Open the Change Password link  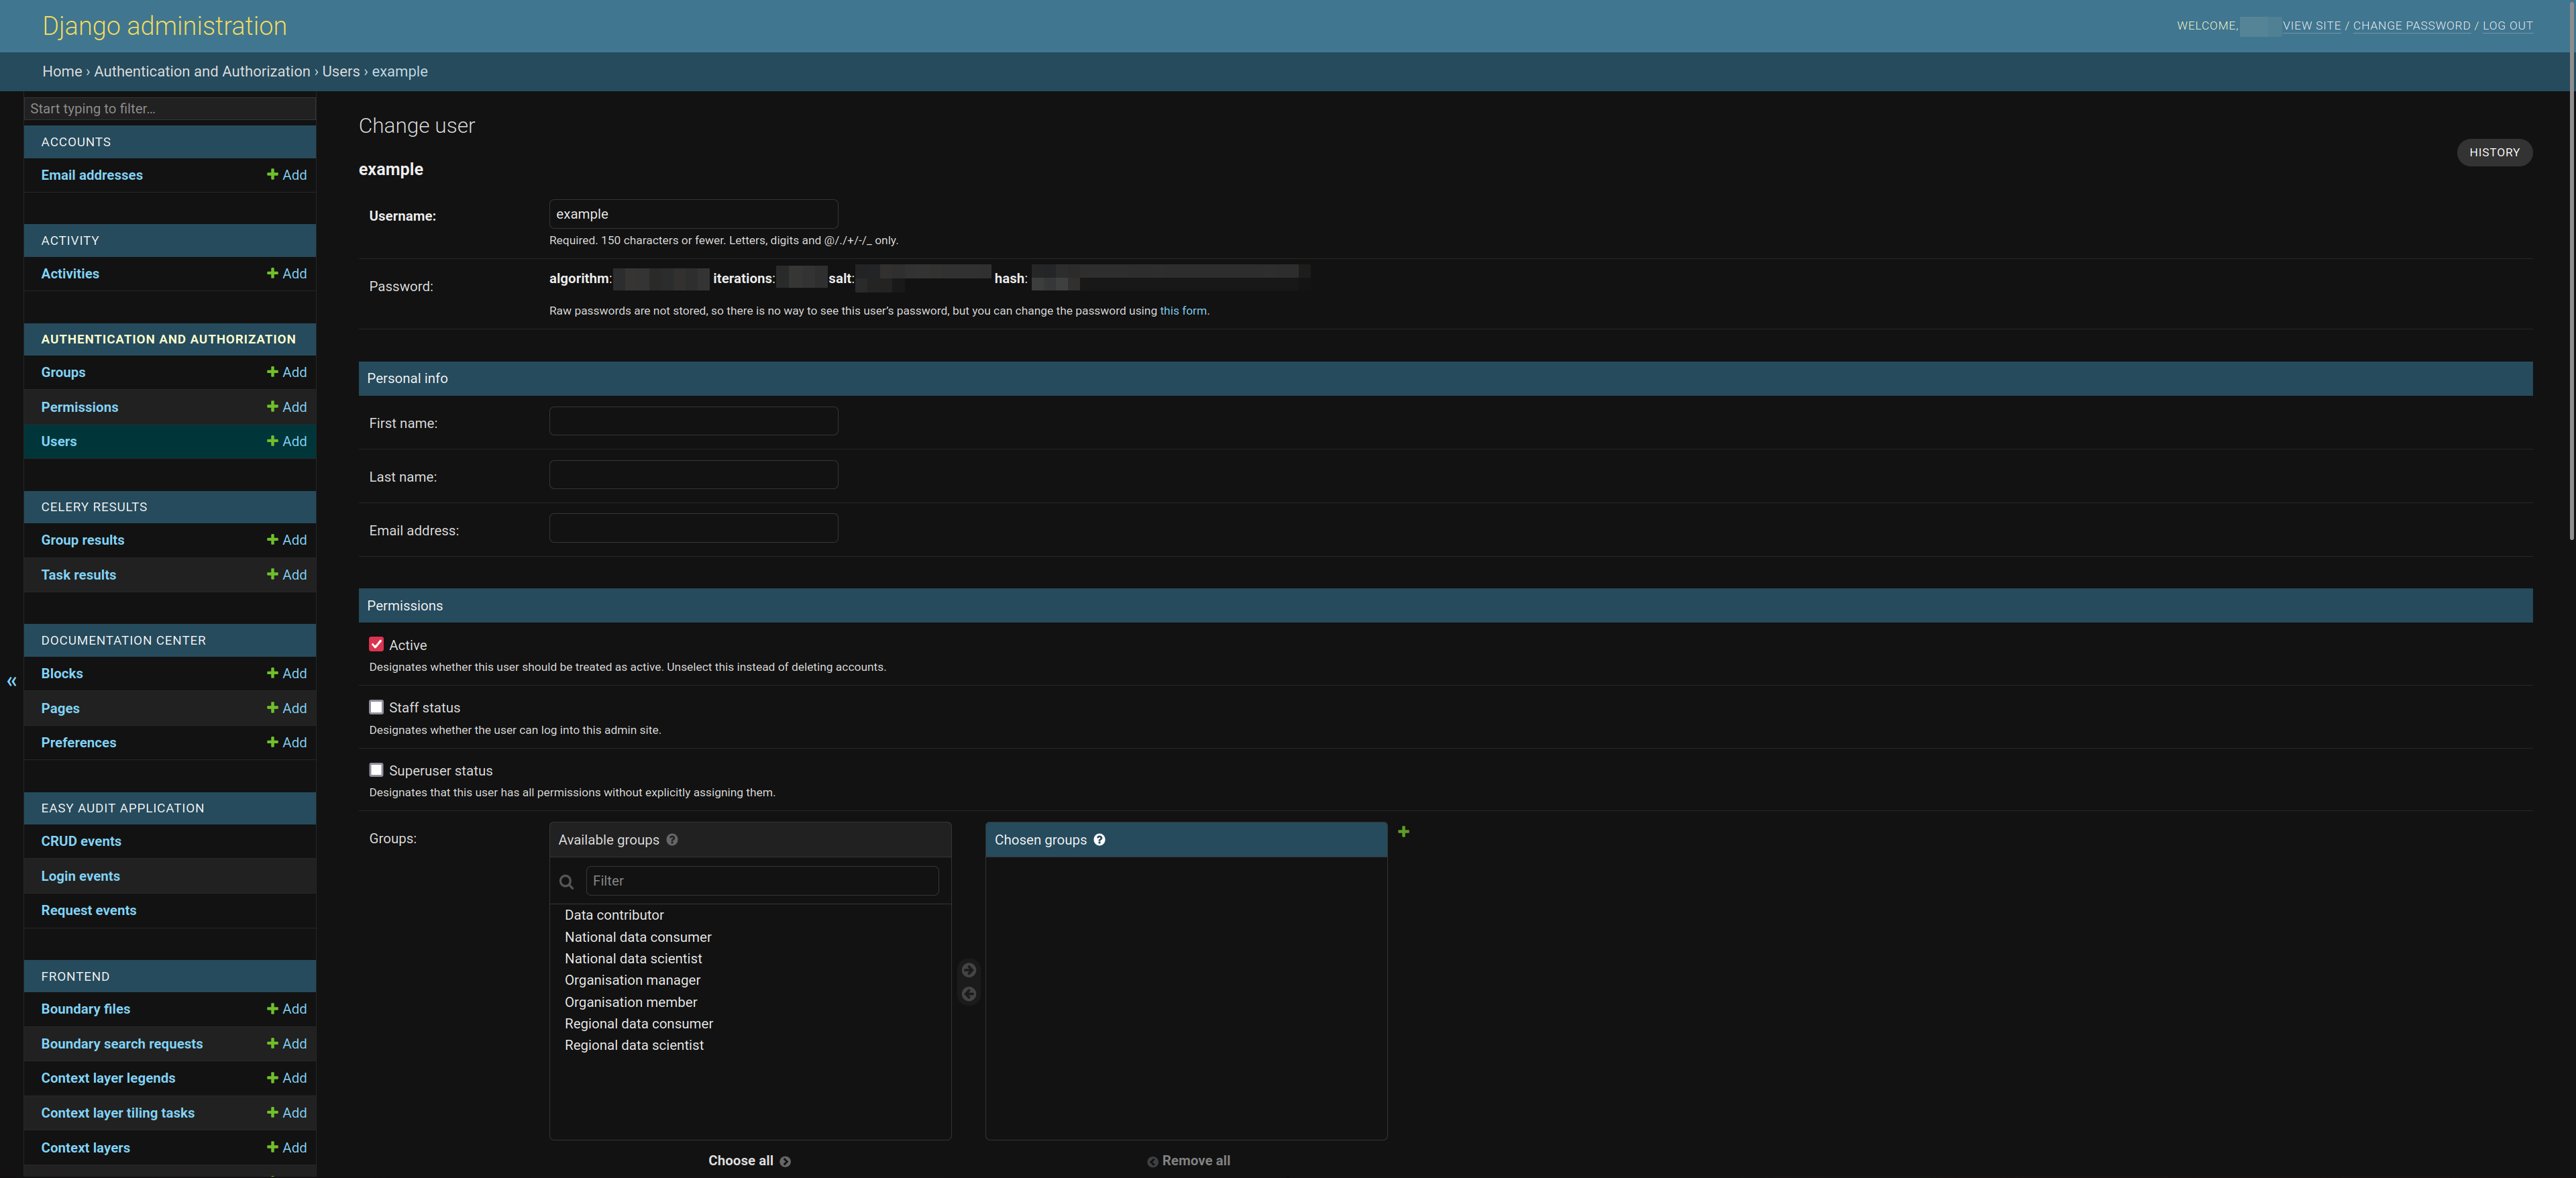[2411, 26]
